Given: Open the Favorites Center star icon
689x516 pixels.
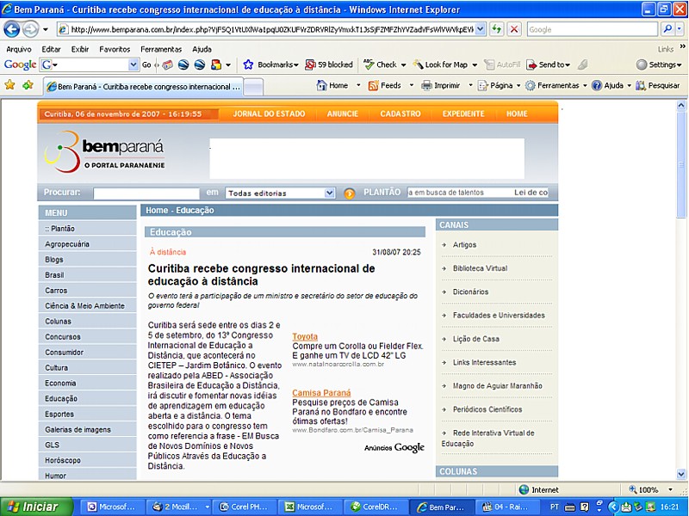Looking at the screenshot, I should 10,85.
